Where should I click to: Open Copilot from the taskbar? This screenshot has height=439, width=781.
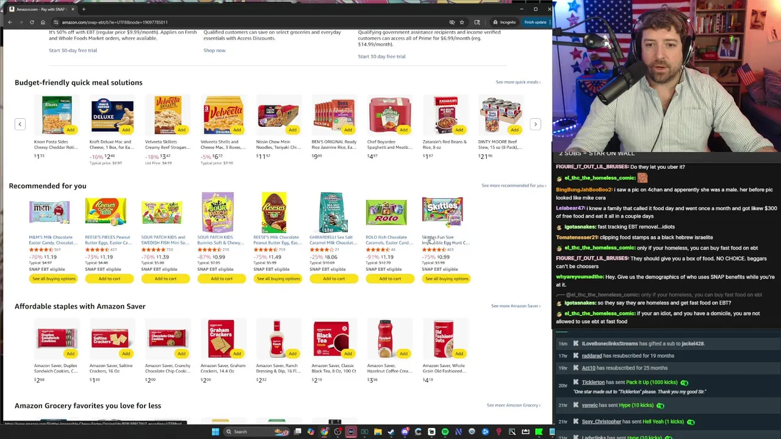tap(311, 432)
